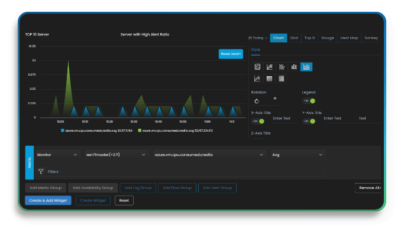This screenshot has width=404, height=235.
Task: Choose the stacked horizontal bar style icon
Action: tap(270, 79)
